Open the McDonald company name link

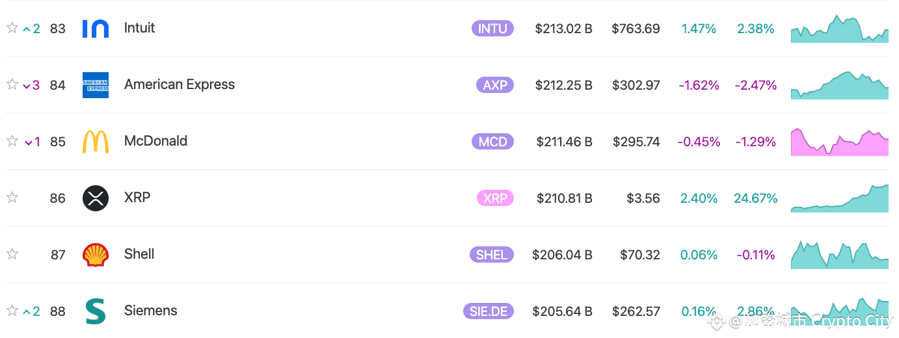(155, 141)
